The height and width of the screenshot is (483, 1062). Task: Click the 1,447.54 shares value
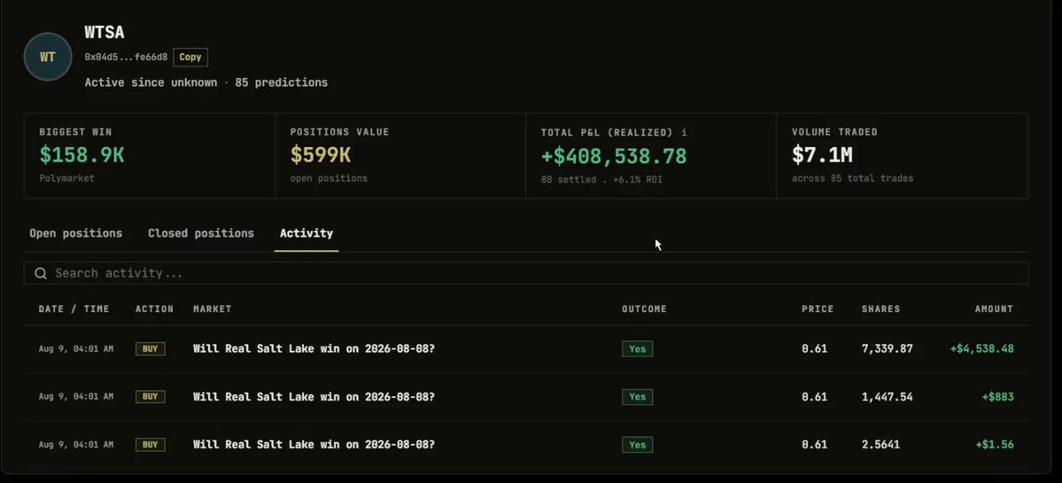pos(888,397)
